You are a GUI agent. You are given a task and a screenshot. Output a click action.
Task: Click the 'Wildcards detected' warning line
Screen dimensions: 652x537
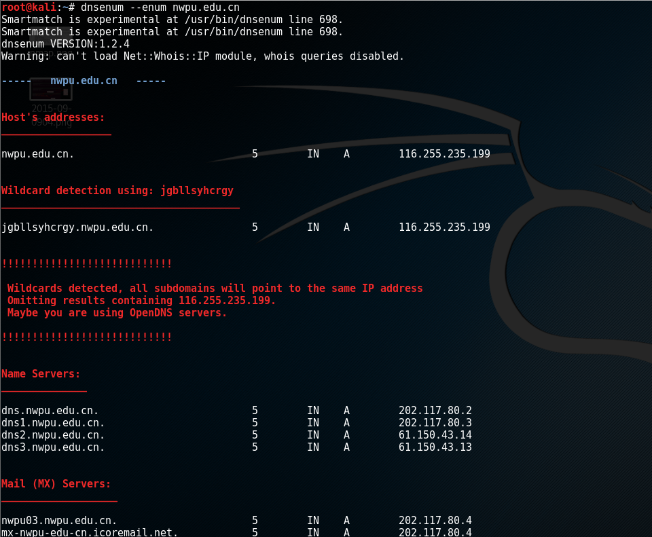click(x=215, y=289)
